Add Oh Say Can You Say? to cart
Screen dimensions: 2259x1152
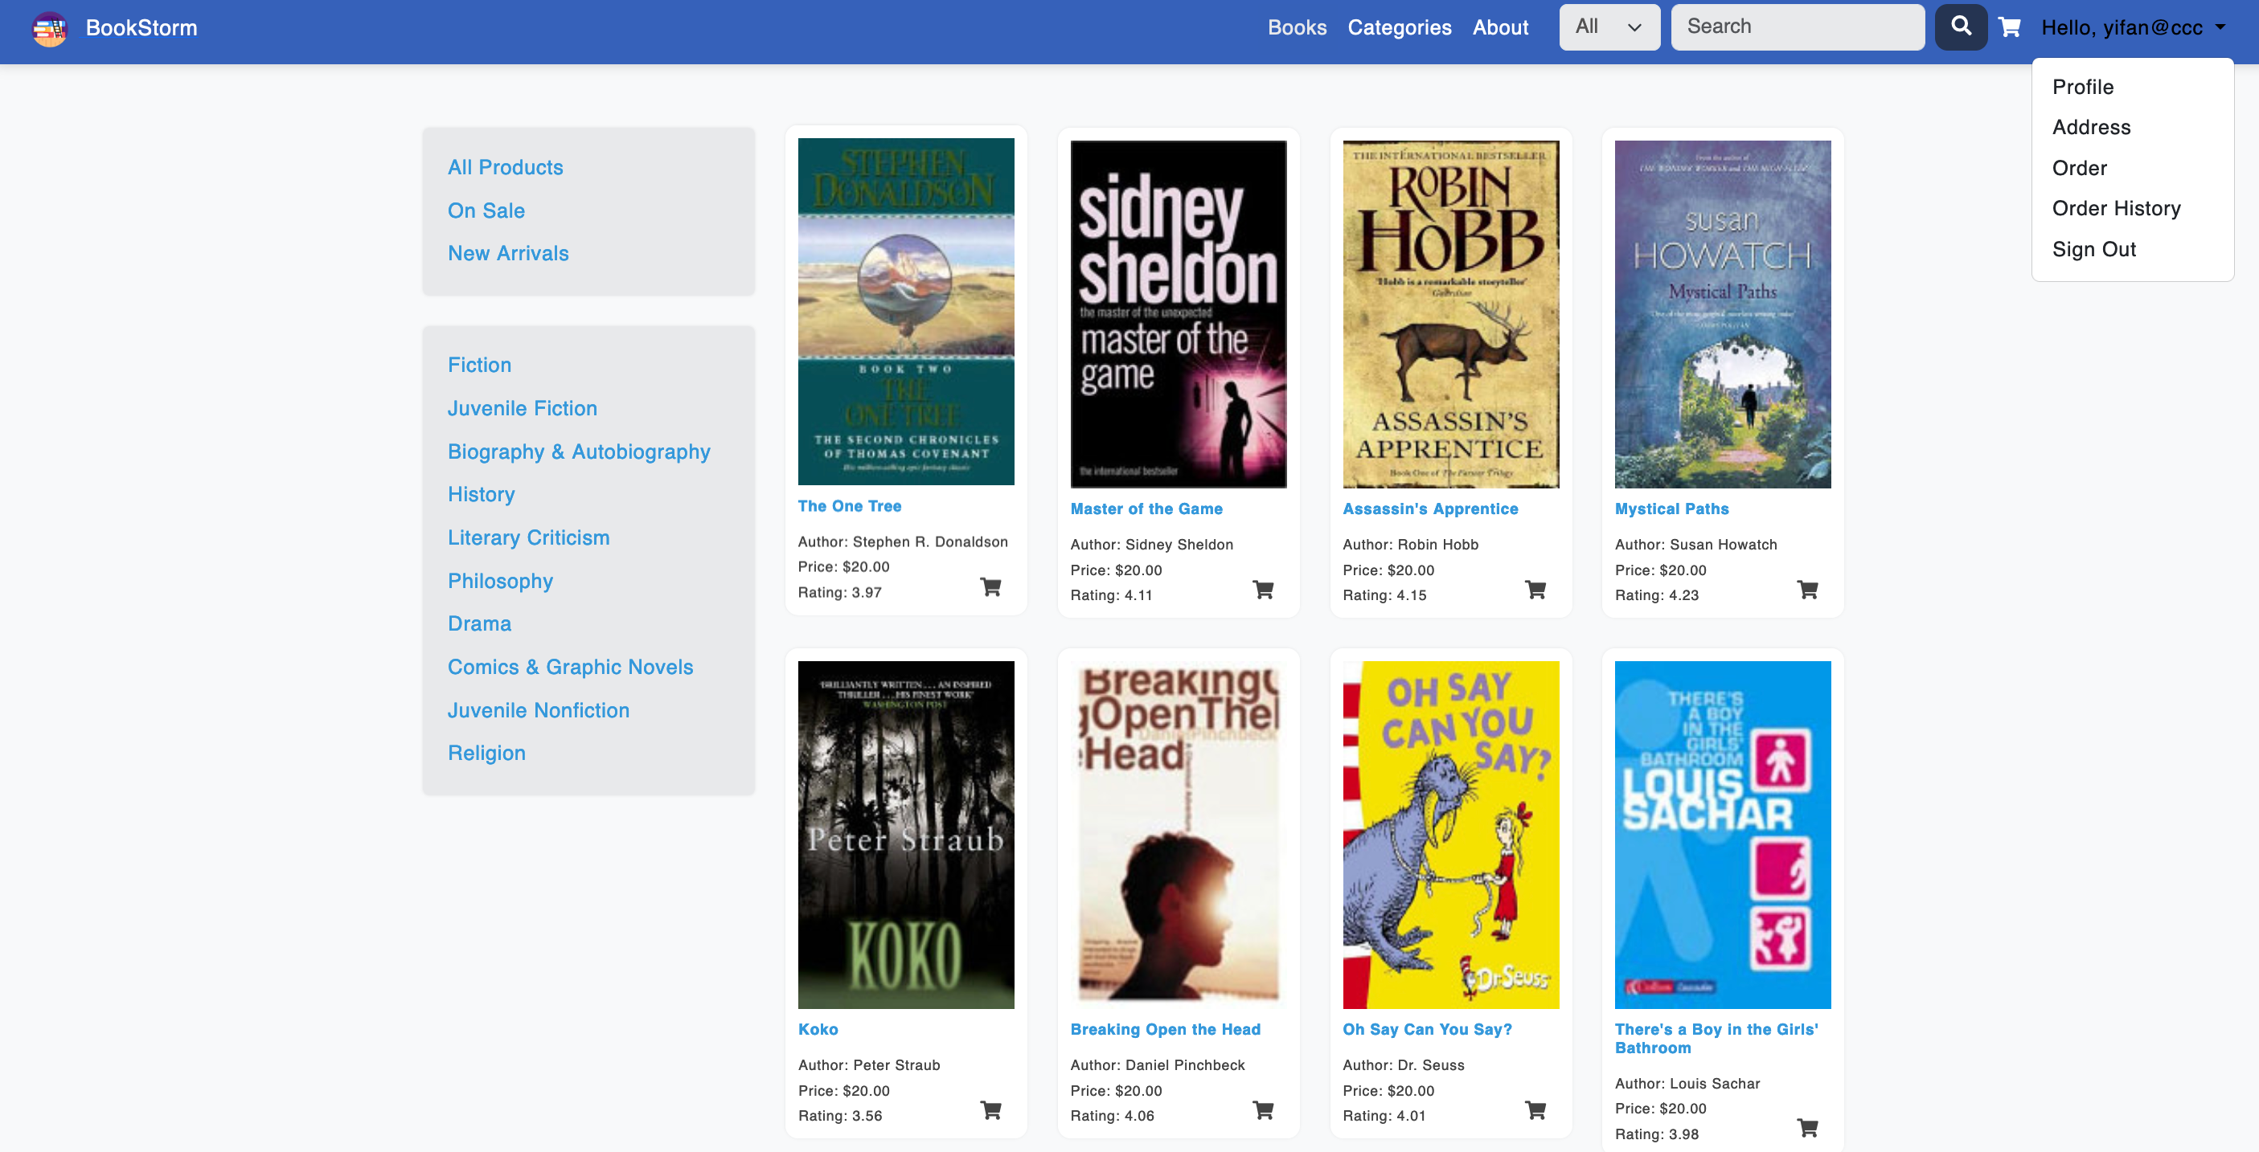pyautogui.click(x=1535, y=1110)
